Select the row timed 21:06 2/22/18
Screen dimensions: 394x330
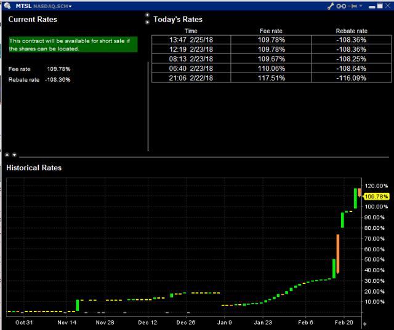click(x=271, y=78)
